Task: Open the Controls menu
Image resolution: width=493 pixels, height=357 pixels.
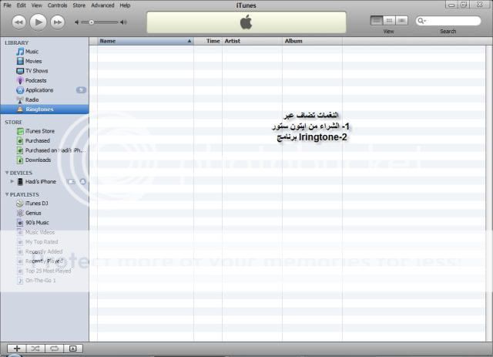Action: [x=57, y=5]
